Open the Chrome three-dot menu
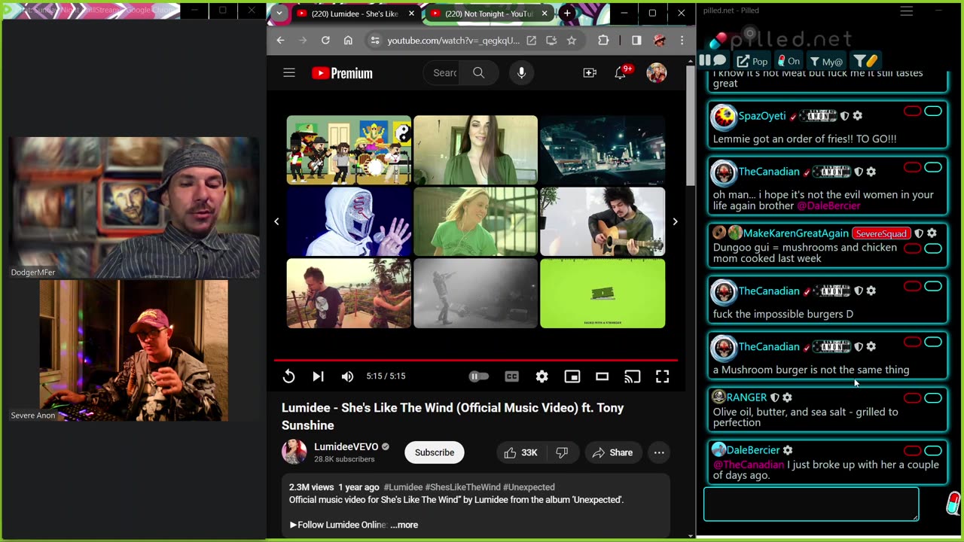The height and width of the screenshot is (542, 964). (682, 41)
